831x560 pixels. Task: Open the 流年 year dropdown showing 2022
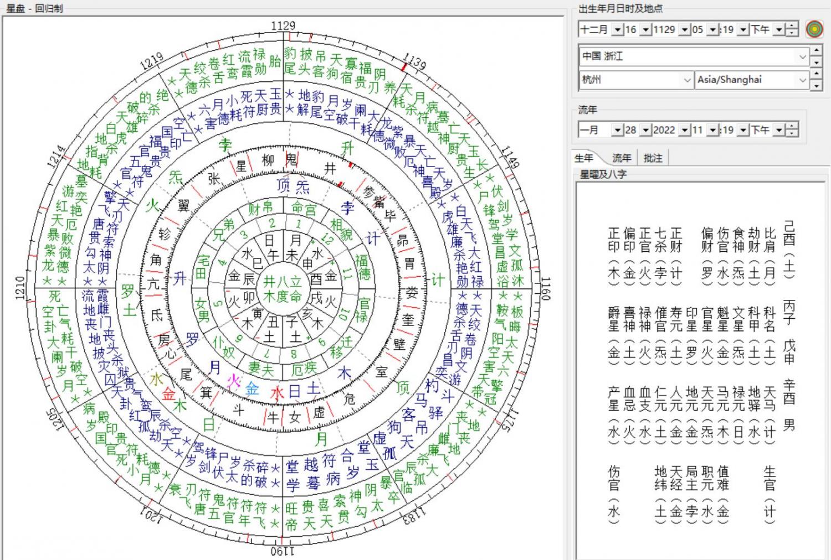pyautogui.click(x=685, y=130)
